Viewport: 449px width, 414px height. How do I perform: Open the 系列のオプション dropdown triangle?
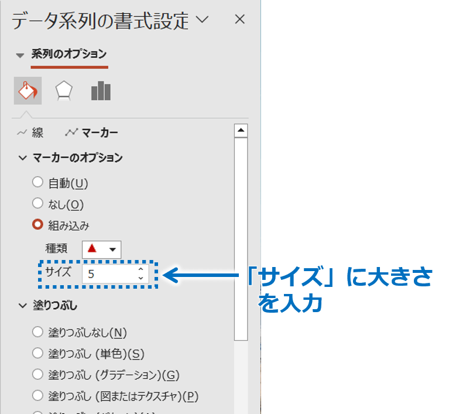(20, 55)
